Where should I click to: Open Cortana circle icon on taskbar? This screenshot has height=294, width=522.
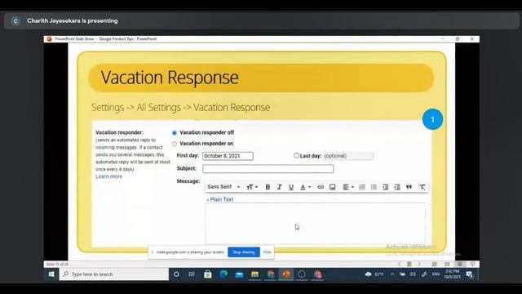pyautogui.click(x=176, y=274)
